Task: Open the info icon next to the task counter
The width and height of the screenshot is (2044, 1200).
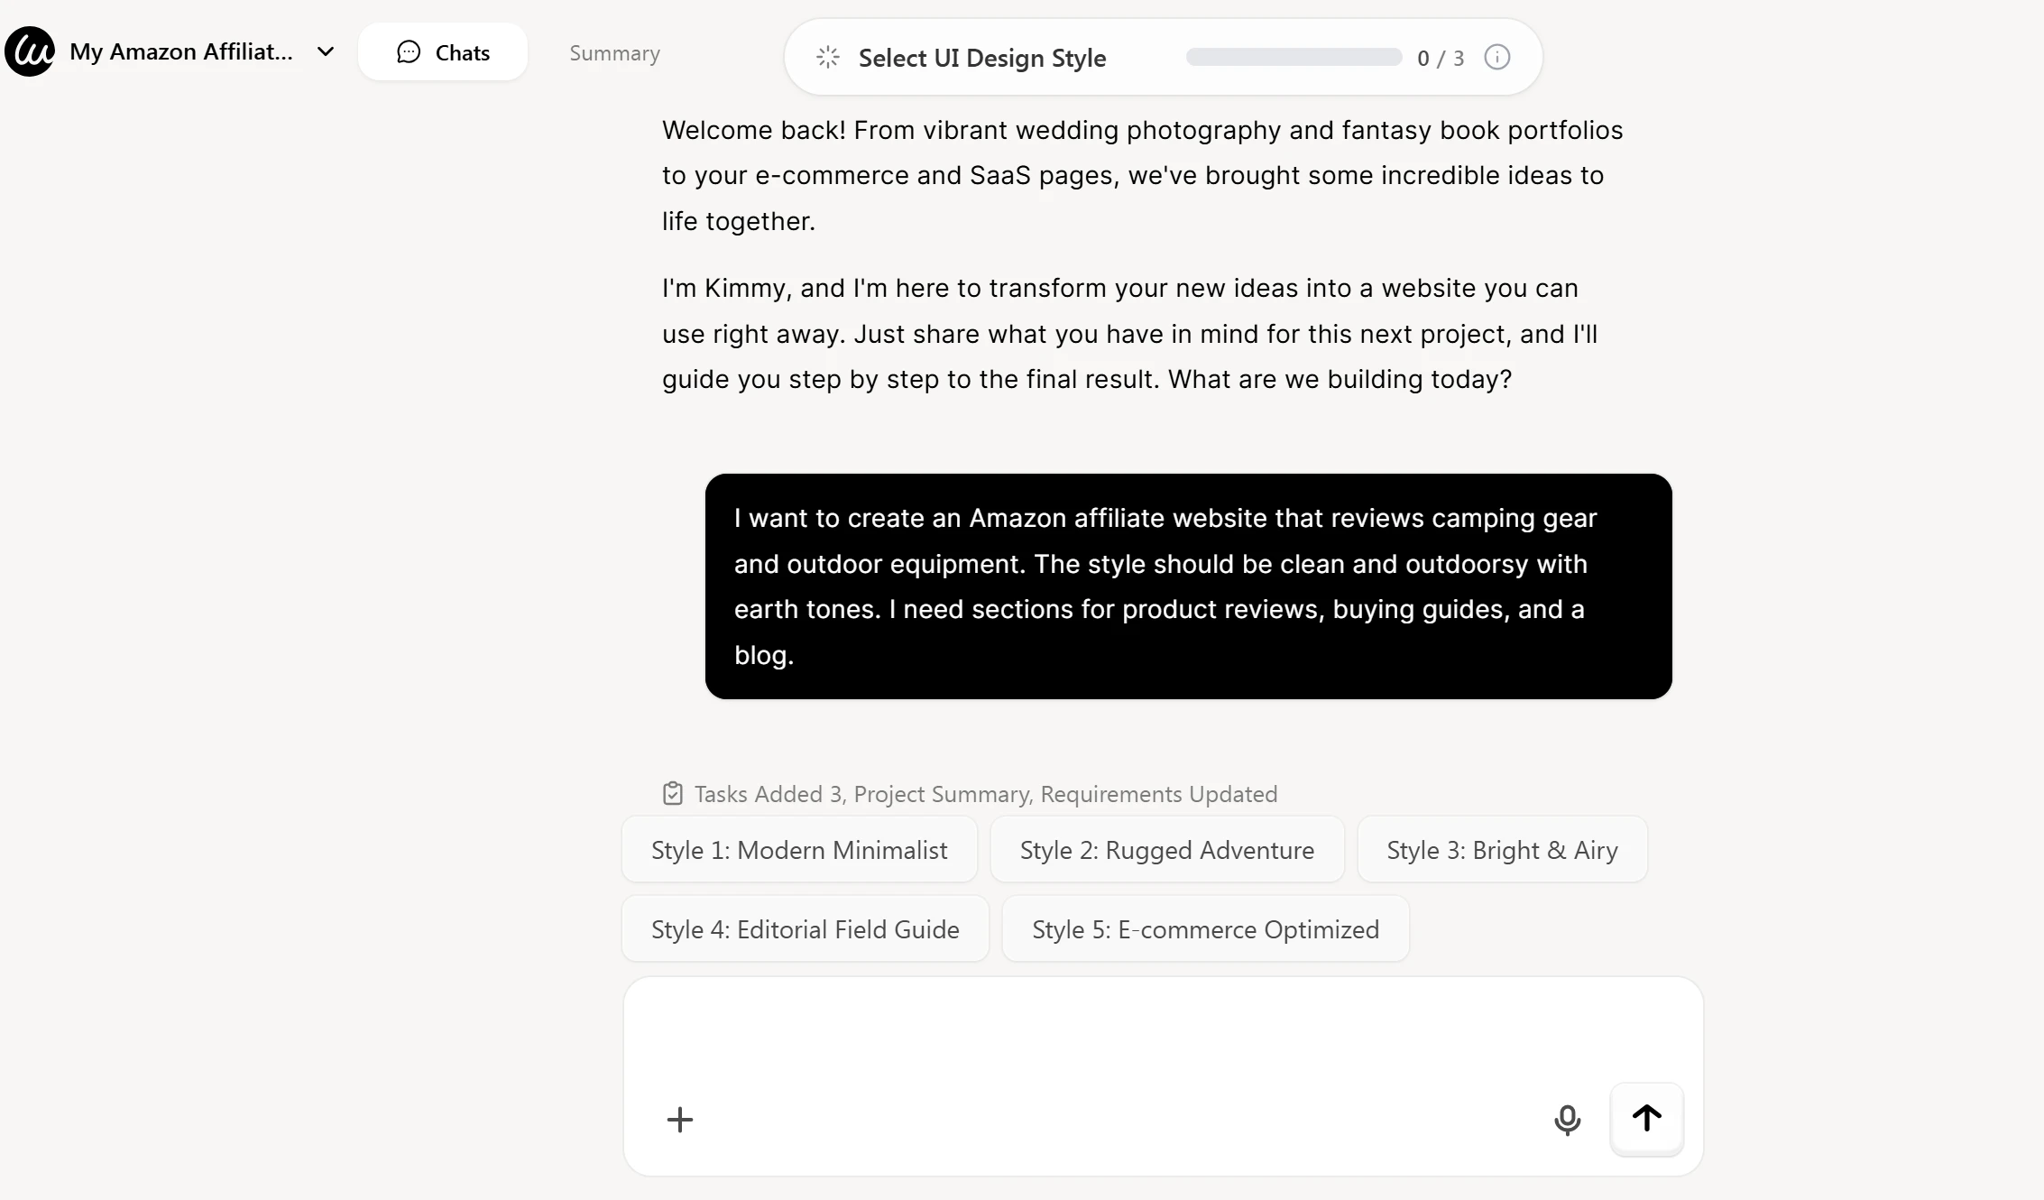Action: tap(1497, 57)
